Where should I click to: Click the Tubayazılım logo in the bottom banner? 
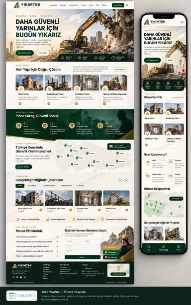(22, 296)
